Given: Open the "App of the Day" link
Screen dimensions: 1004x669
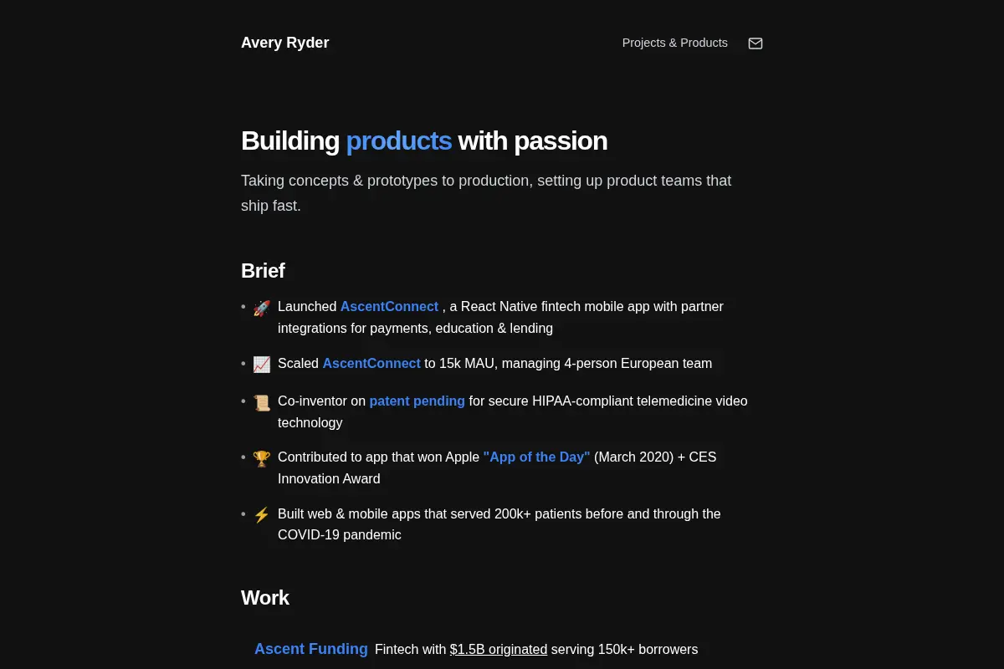Looking at the screenshot, I should pyautogui.click(x=536, y=457).
